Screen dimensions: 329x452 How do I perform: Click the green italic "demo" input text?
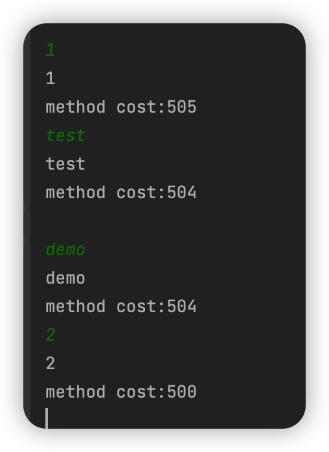65,250
